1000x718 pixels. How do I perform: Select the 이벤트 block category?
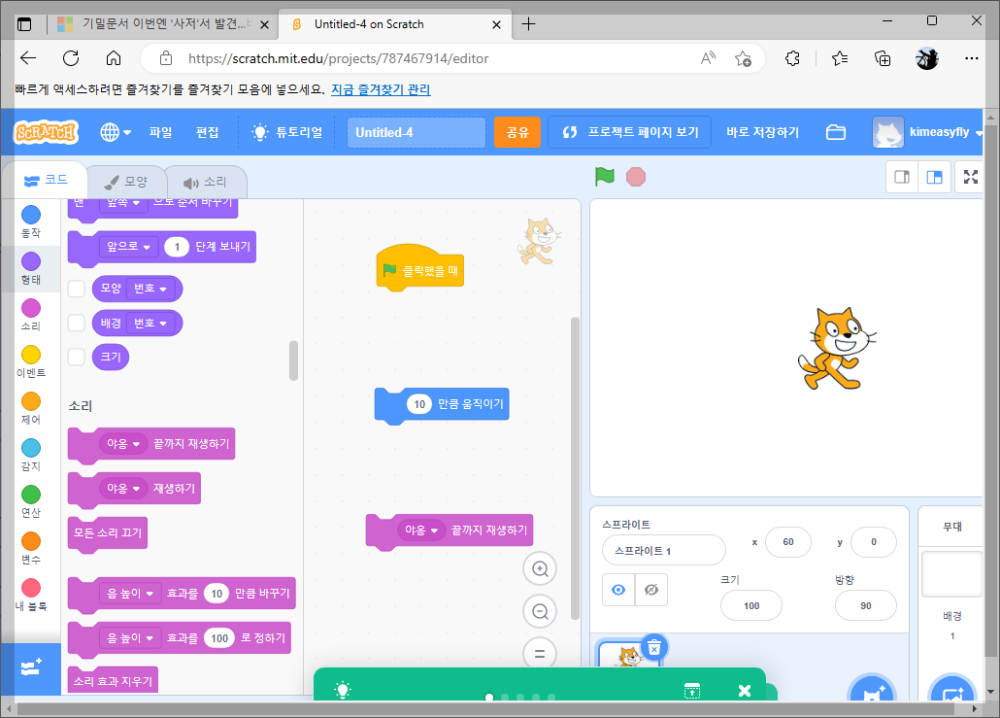pos(31,361)
